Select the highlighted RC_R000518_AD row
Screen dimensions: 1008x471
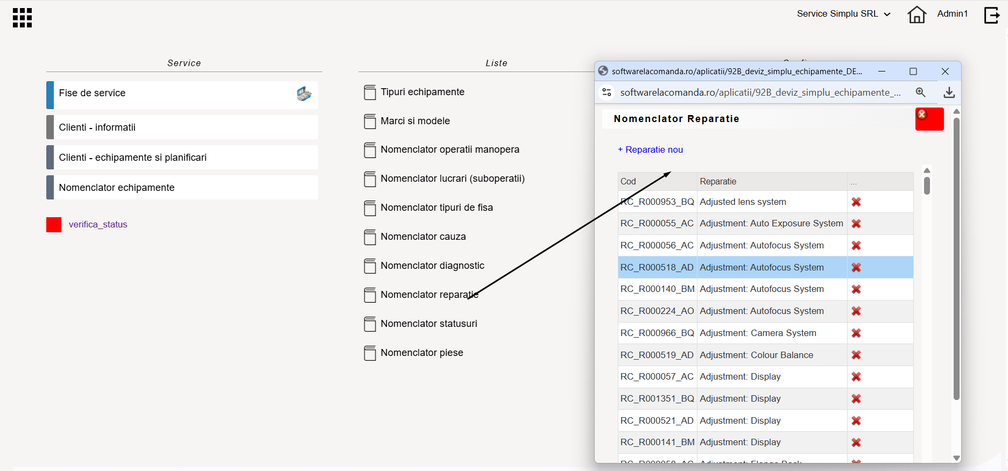click(x=765, y=267)
